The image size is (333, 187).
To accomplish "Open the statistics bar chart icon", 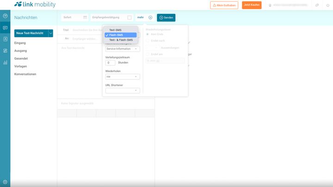I will [5, 62].
